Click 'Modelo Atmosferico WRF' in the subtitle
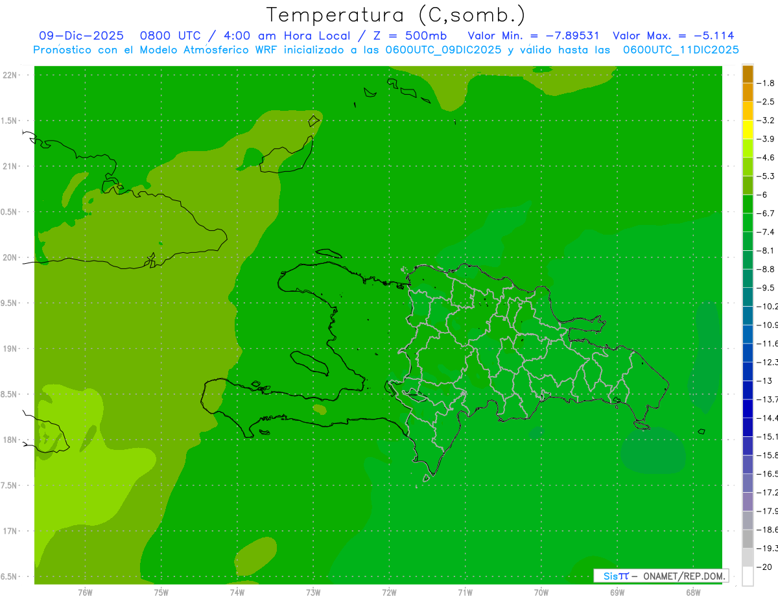The width and height of the screenshot is (778, 601). (x=208, y=50)
